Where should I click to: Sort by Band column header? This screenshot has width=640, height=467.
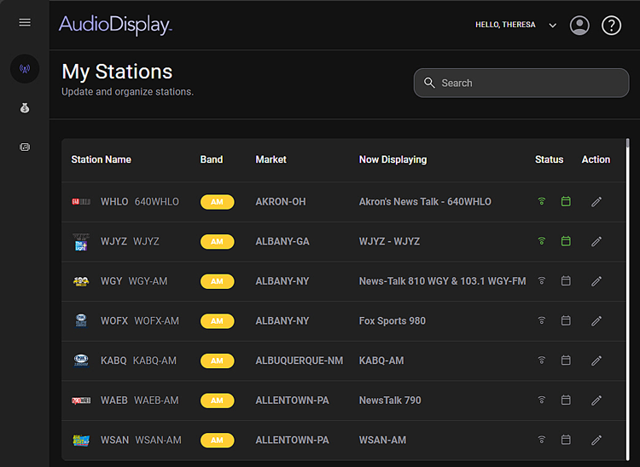click(212, 159)
